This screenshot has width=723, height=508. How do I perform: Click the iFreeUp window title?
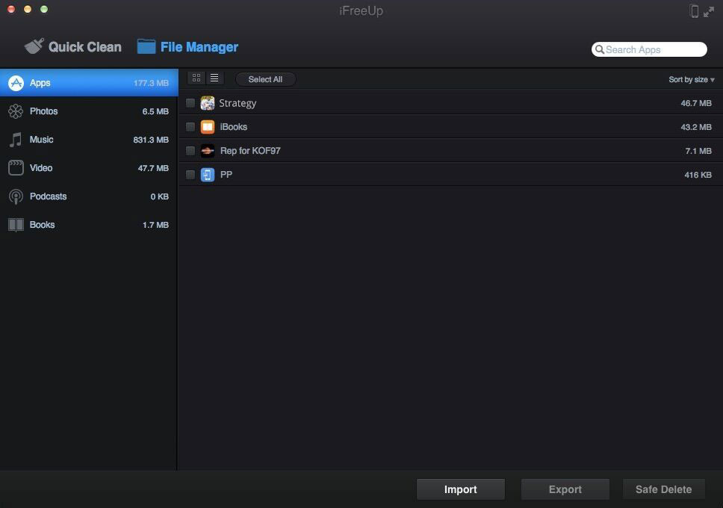point(361,10)
